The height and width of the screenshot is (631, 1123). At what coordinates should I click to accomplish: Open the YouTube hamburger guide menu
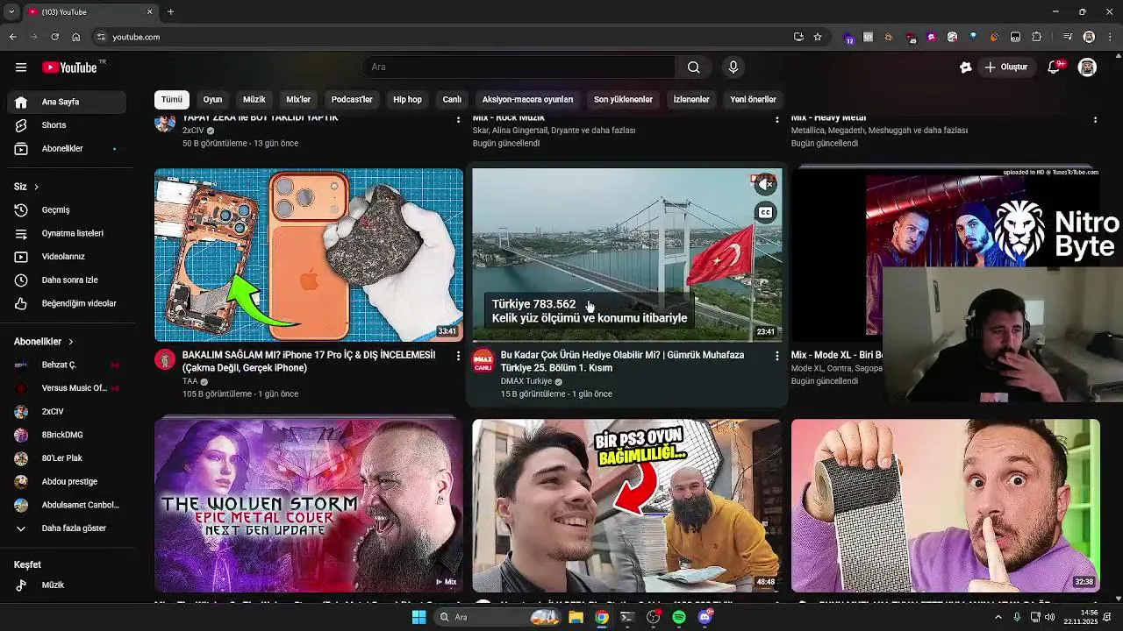[21, 67]
